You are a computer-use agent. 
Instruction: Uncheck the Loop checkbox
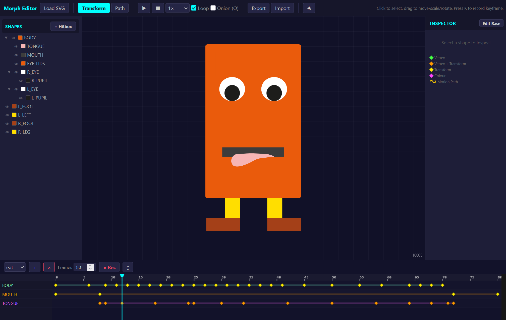click(194, 8)
